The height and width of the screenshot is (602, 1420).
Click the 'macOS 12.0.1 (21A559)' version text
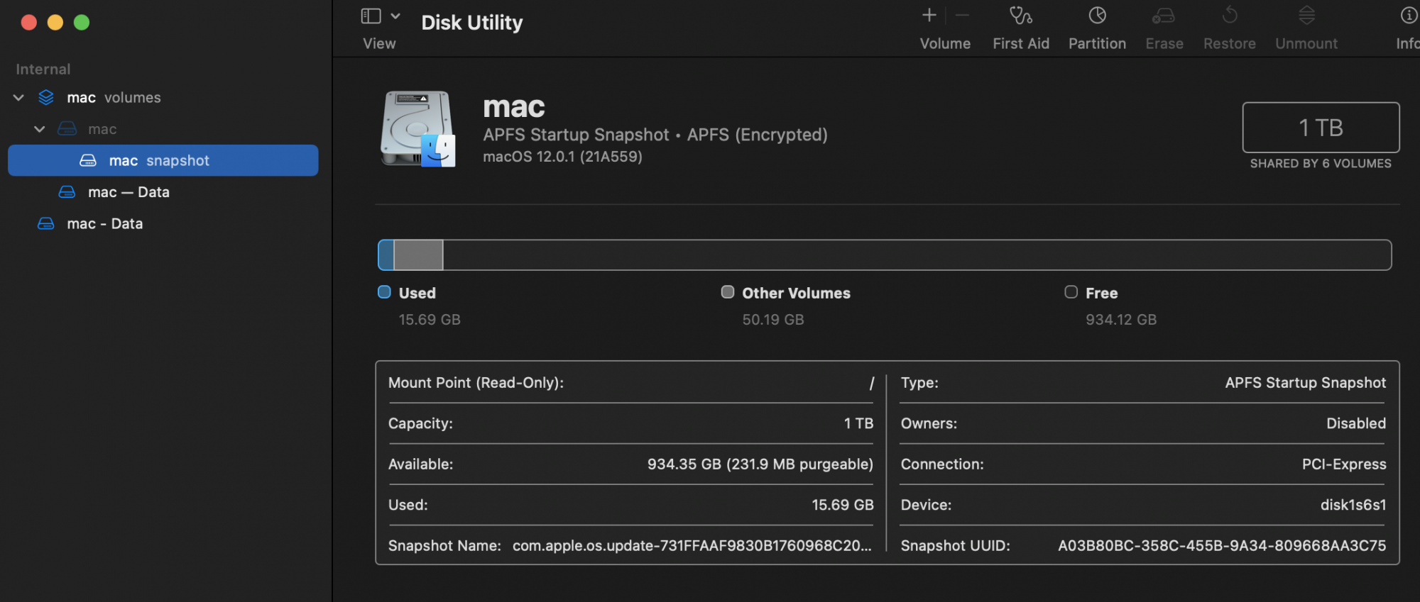[x=562, y=157]
